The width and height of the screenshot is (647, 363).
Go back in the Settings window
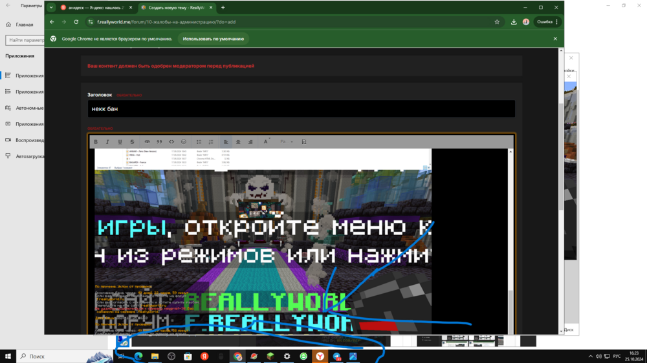tap(8, 6)
